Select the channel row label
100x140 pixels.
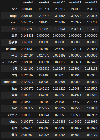[12, 49]
